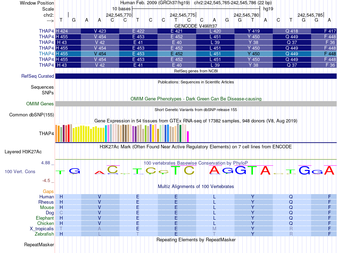Open the 100 Vert. Cons track label
The width and height of the screenshot is (337, 253).
click(20, 171)
